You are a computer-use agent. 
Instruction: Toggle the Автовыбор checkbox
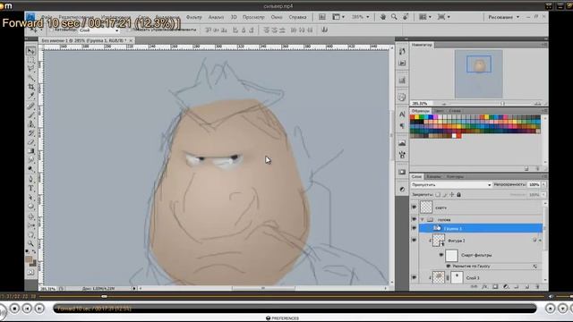point(52,30)
